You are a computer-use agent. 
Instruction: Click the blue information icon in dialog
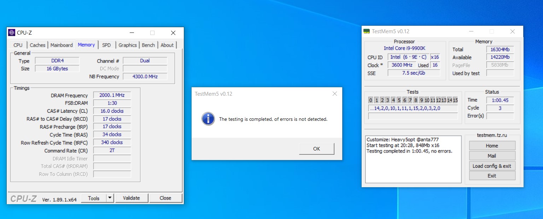[x=208, y=119]
